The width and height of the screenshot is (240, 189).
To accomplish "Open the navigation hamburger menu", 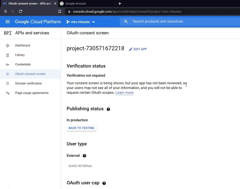I will 7,22.
